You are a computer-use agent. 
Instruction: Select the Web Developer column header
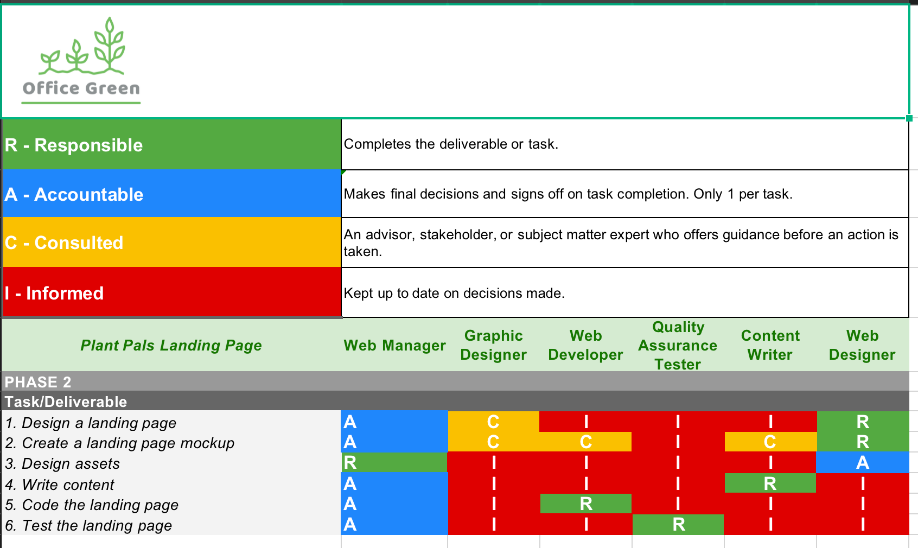pyautogui.click(x=585, y=345)
